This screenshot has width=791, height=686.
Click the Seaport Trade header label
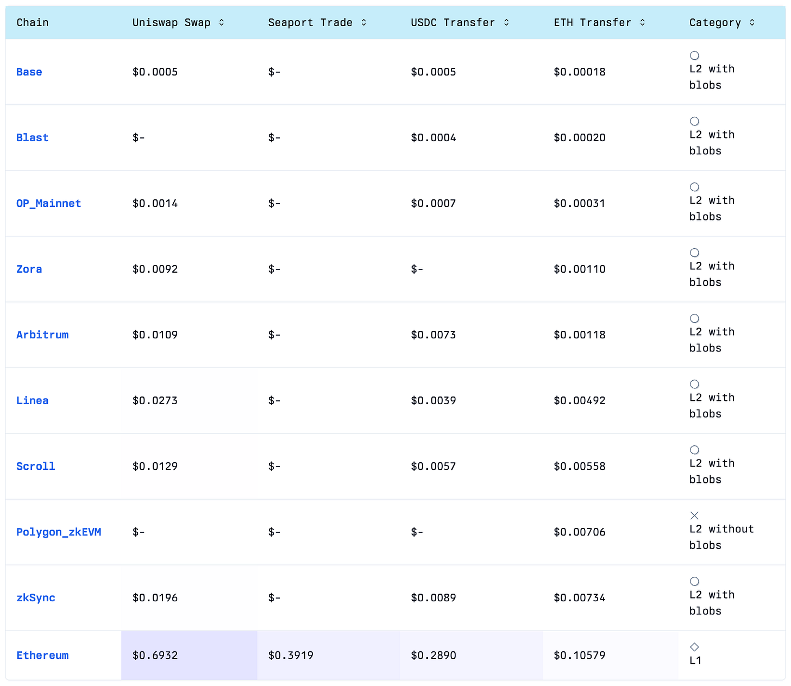click(x=310, y=22)
